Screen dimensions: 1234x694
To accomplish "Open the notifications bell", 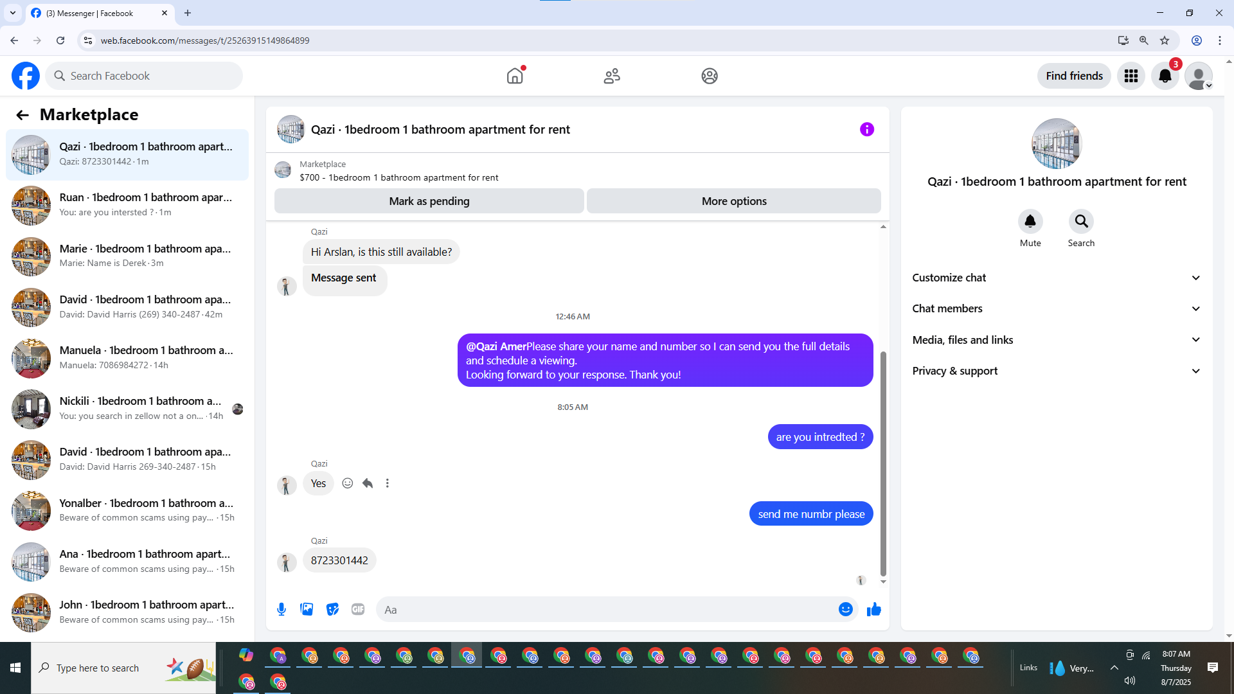I will (x=1165, y=76).
